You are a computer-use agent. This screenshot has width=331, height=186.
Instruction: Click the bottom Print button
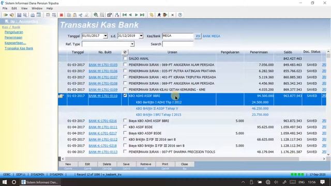[165, 164]
